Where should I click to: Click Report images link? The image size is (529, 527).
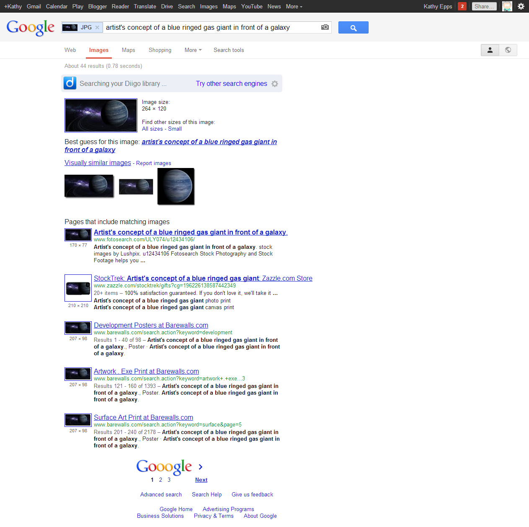154,163
